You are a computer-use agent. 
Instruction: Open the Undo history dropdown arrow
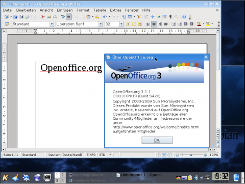(x=109, y=17)
